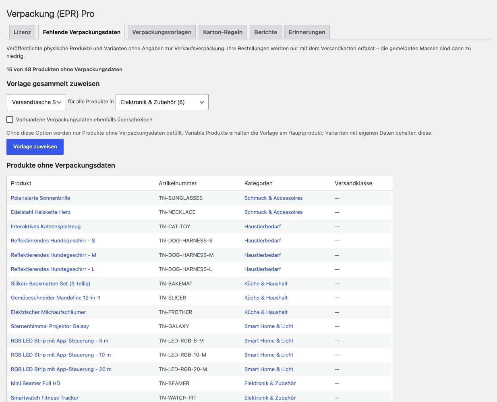Open the Polarisierte Sonnenbrille product link
Viewport: 497px width, 402px height.
40,198
